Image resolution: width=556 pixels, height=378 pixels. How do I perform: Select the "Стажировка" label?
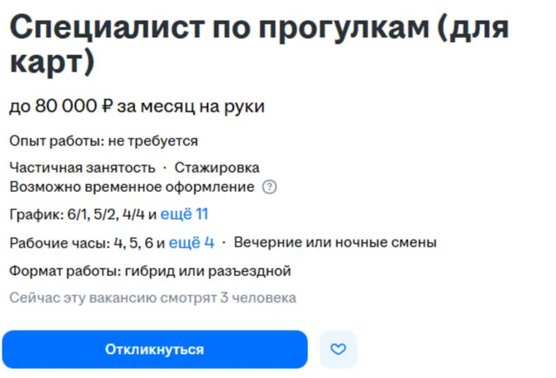[x=217, y=168]
